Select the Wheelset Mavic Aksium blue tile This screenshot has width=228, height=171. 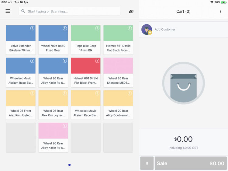21,72
